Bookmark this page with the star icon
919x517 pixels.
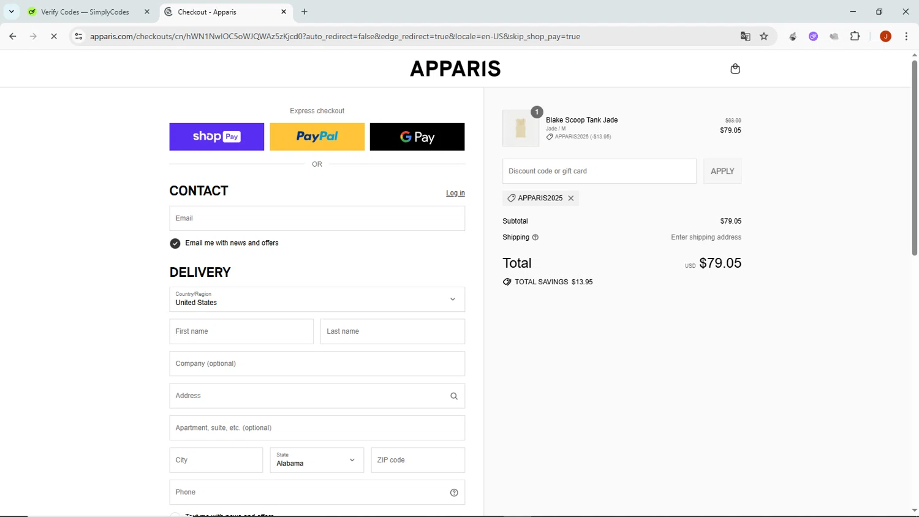pos(764,37)
